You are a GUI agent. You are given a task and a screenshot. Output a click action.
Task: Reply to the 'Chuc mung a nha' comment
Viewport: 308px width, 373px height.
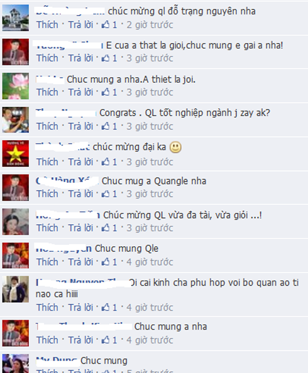tap(80, 340)
